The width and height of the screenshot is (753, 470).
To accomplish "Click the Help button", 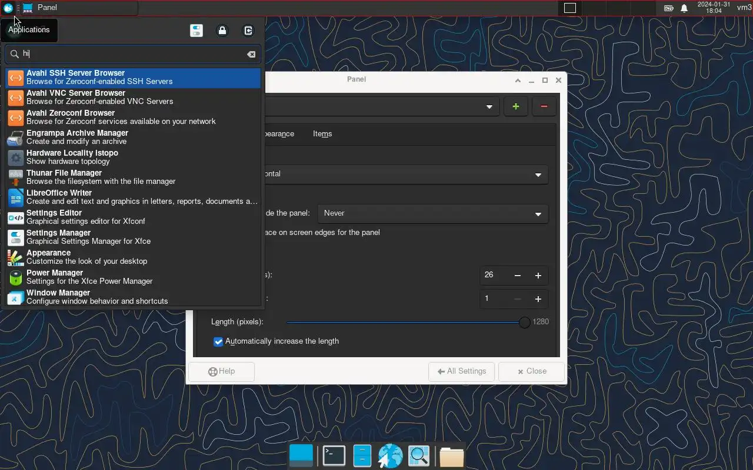I will [222, 371].
